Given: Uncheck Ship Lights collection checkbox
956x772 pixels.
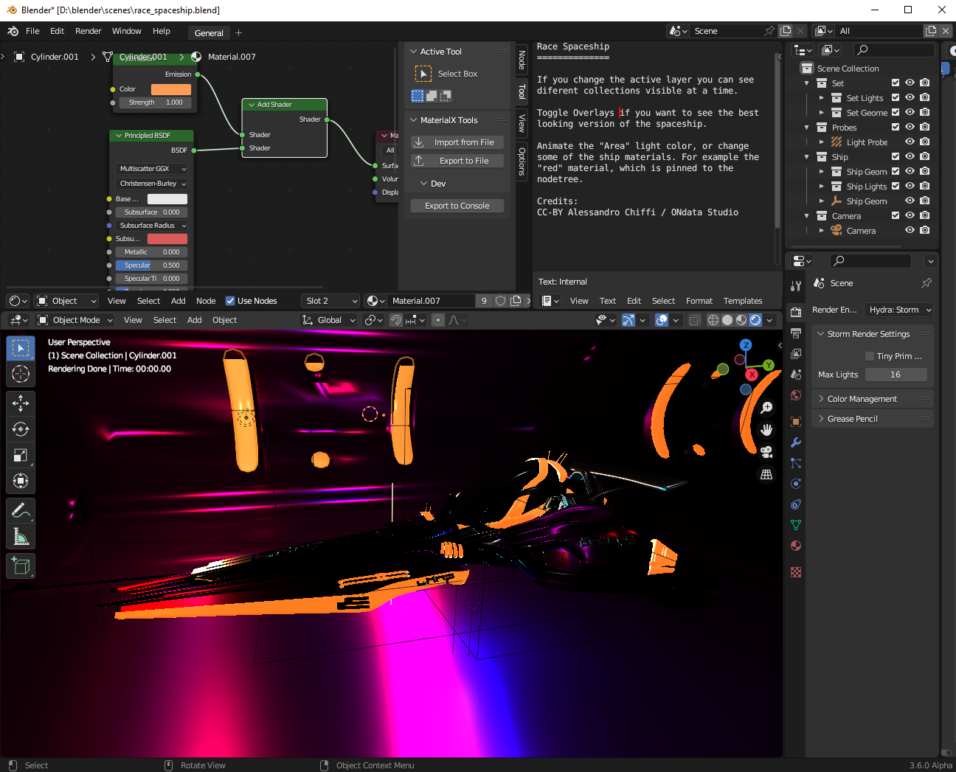Looking at the screenshot, I should pyautogui.click(x=896, y=187).
